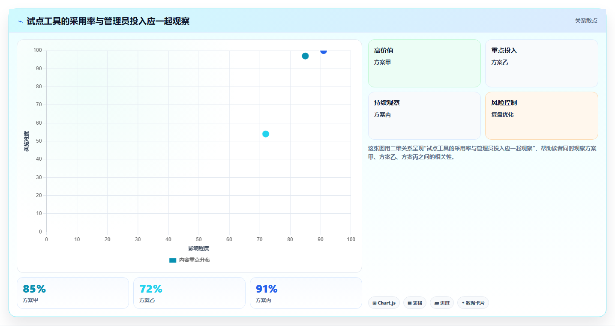Open the 风险控制 复盘优化 card

(x=541, y=116)
